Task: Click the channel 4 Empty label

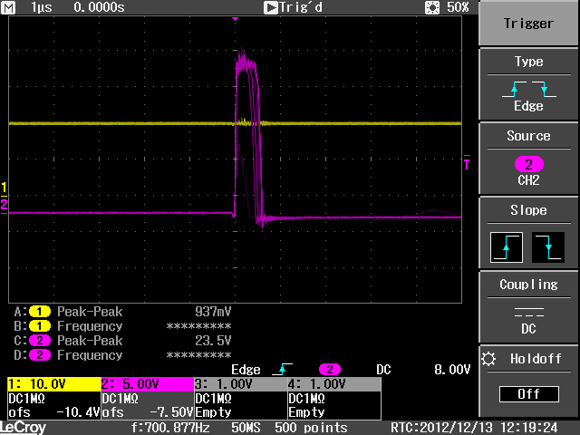Action: click(306, 412)
